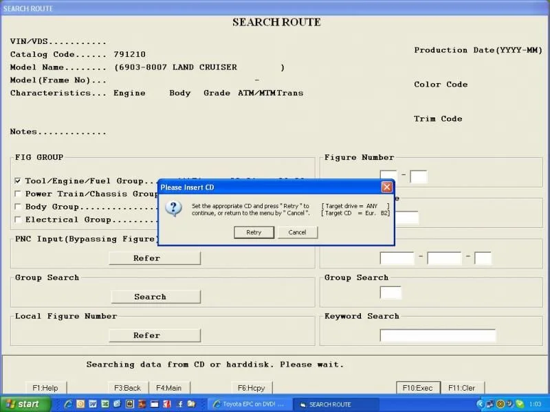Check the Body Group checkbox
This screenshot has width=550, height=412.
tap(18, 207)
